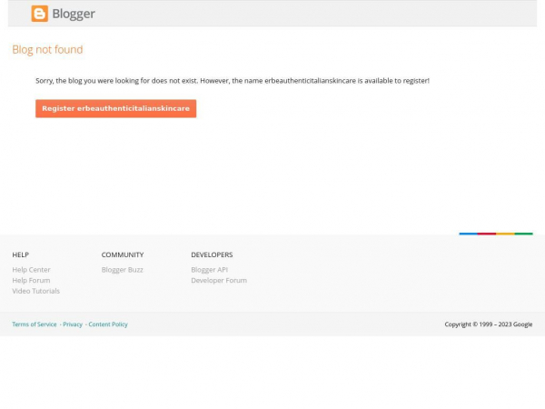Click the 'Sorry, the blog you were looking for' message
This screenshot has height=409, width=545.
click(233, 81)
